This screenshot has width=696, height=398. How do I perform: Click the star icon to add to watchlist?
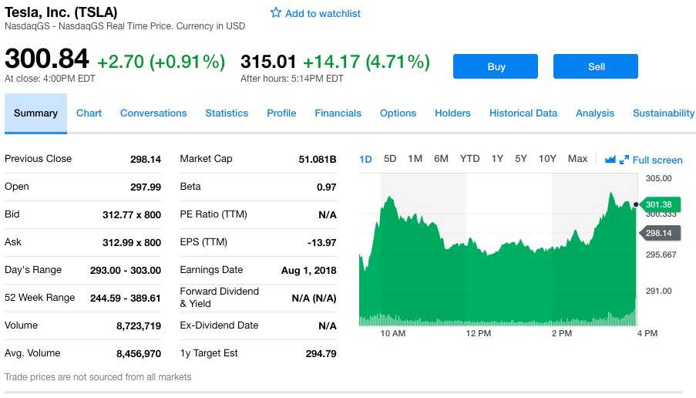[x=276, y=13]
